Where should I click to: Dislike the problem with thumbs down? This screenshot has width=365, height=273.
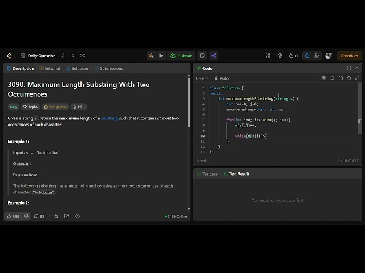(x=26, y=216)
